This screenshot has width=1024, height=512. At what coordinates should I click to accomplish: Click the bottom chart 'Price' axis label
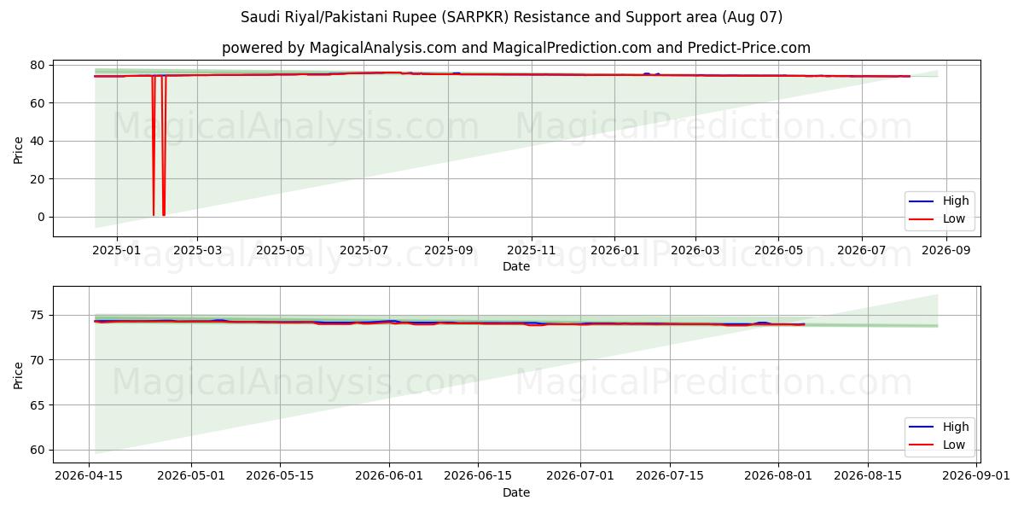(19, 375)
